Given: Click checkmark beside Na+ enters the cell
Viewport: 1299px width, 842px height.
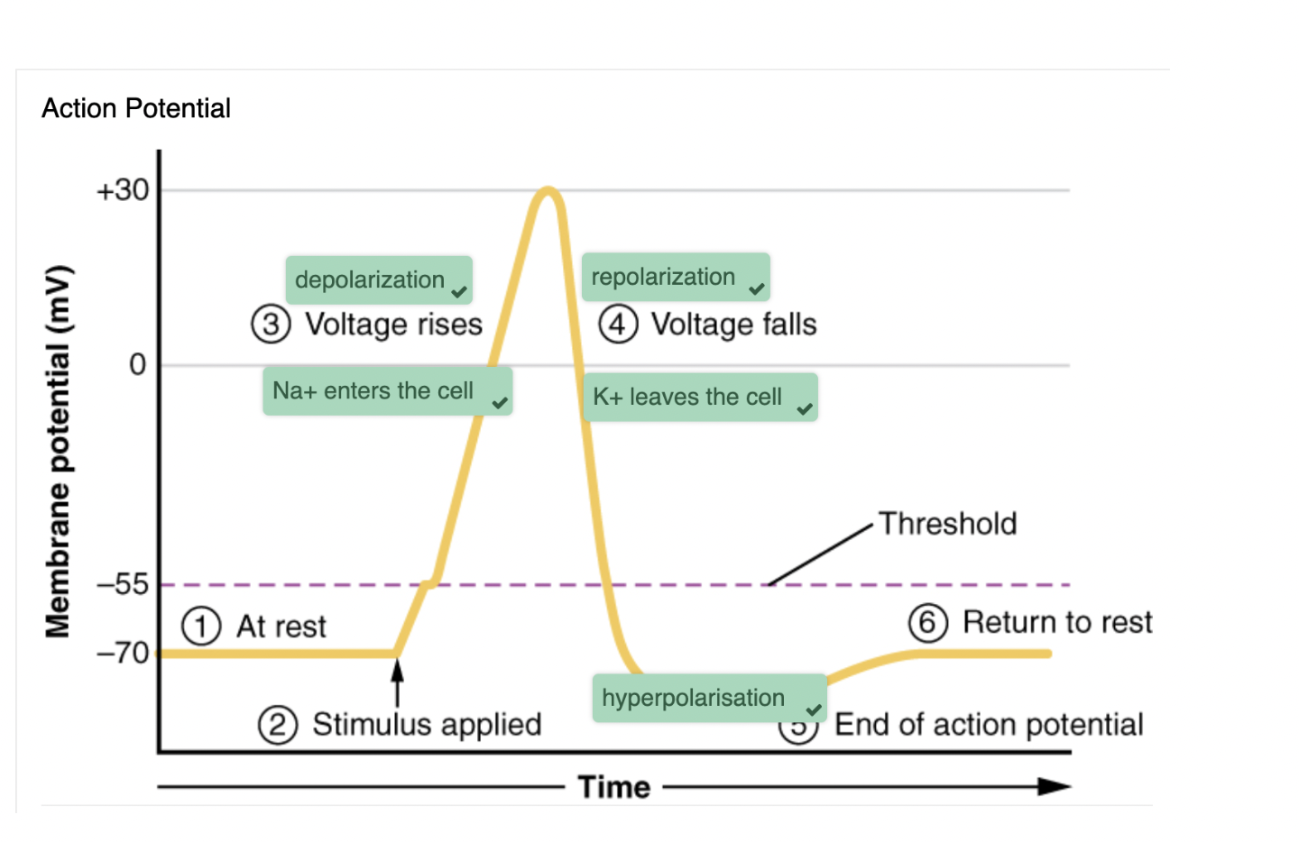Looking at the screenshot, I should click(500, 403).
